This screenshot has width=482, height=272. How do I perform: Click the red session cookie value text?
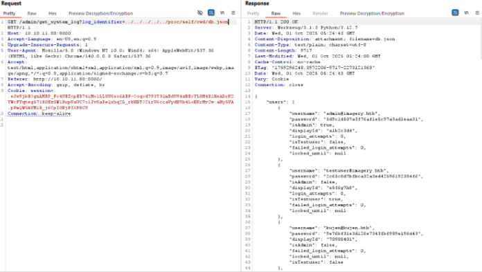[x=120, y=102]
